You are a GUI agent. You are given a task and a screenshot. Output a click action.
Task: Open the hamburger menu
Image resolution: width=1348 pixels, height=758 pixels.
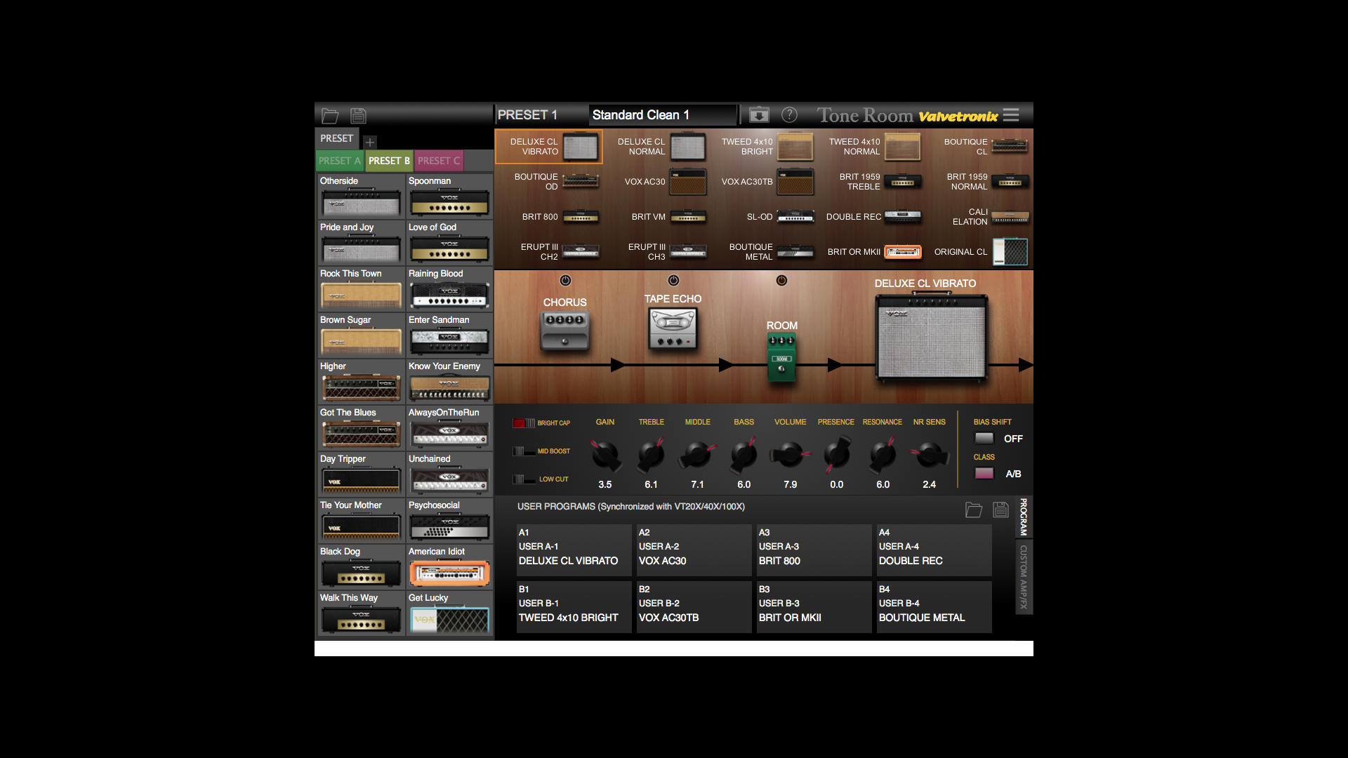click(1011, 114)
